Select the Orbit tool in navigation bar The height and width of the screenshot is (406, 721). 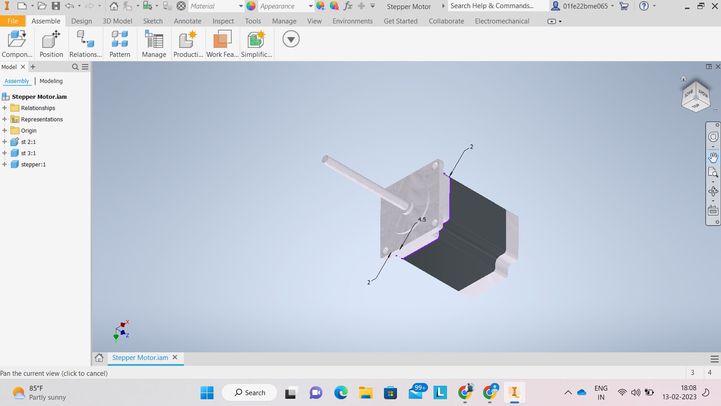click(x=713, y=191)
